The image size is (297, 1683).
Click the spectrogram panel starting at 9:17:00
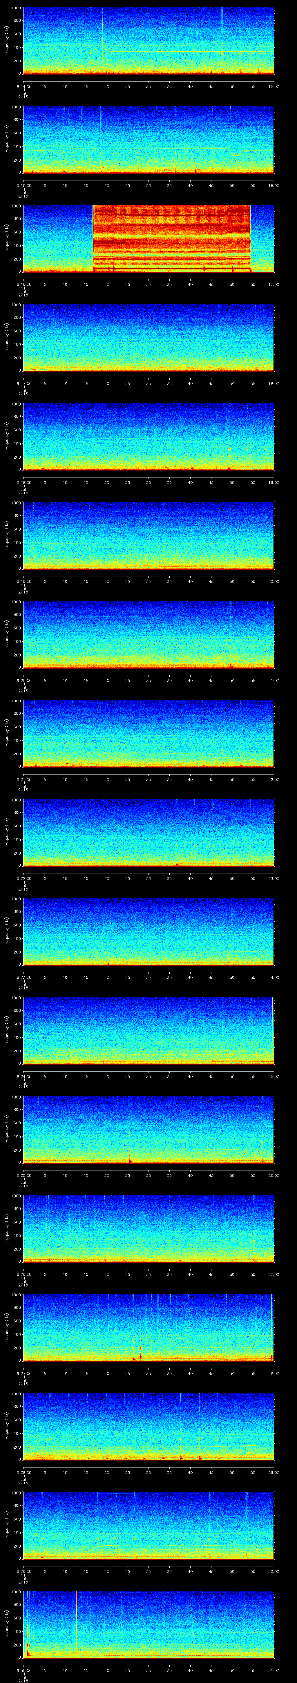click(148, 337)
